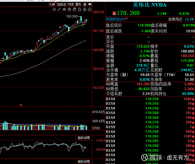Toggle the chart lock icon
This screenshot has width=195, height=164.
[x=79, y=9]
